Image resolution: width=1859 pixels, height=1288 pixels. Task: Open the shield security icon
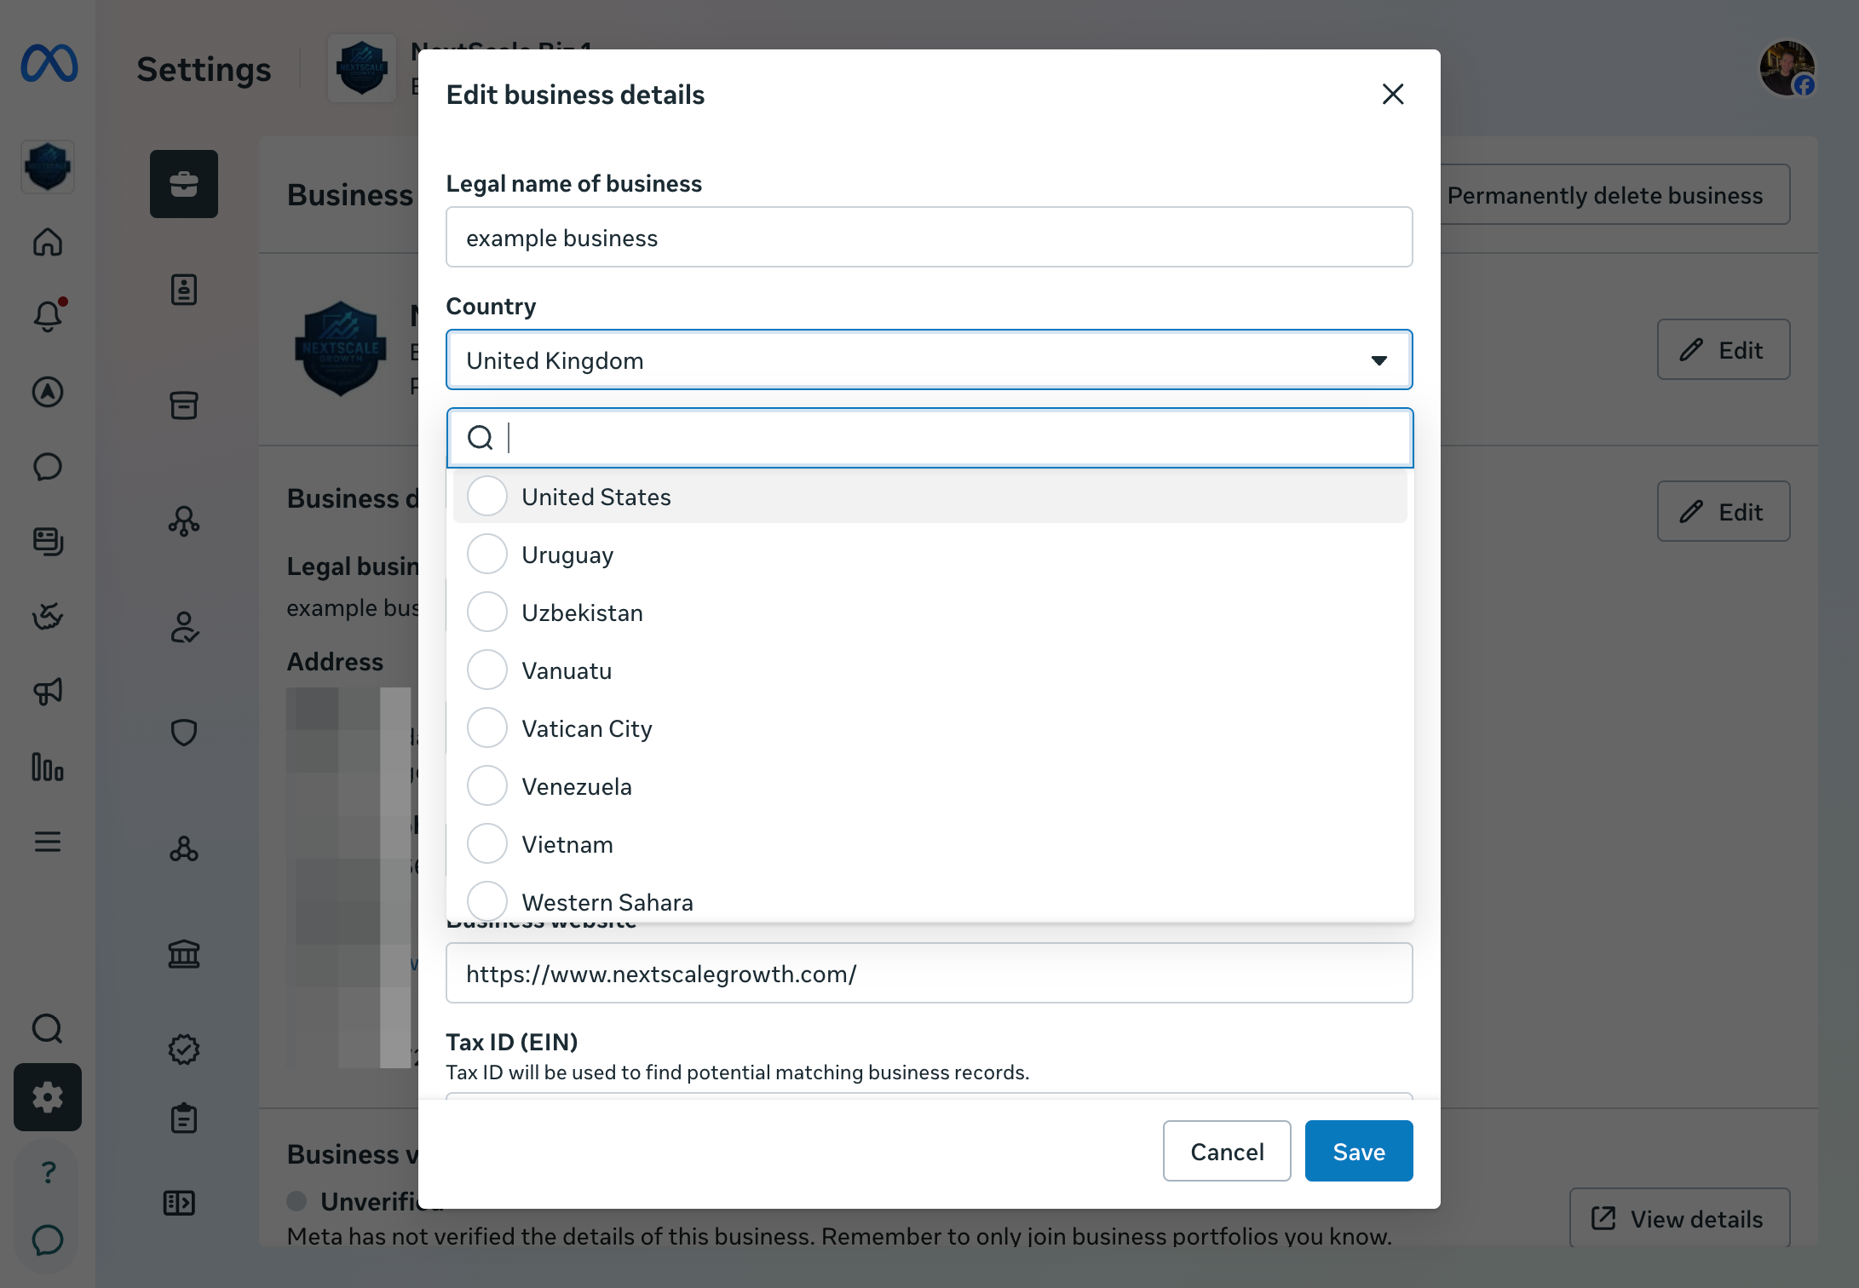click(x=184, y=733)
